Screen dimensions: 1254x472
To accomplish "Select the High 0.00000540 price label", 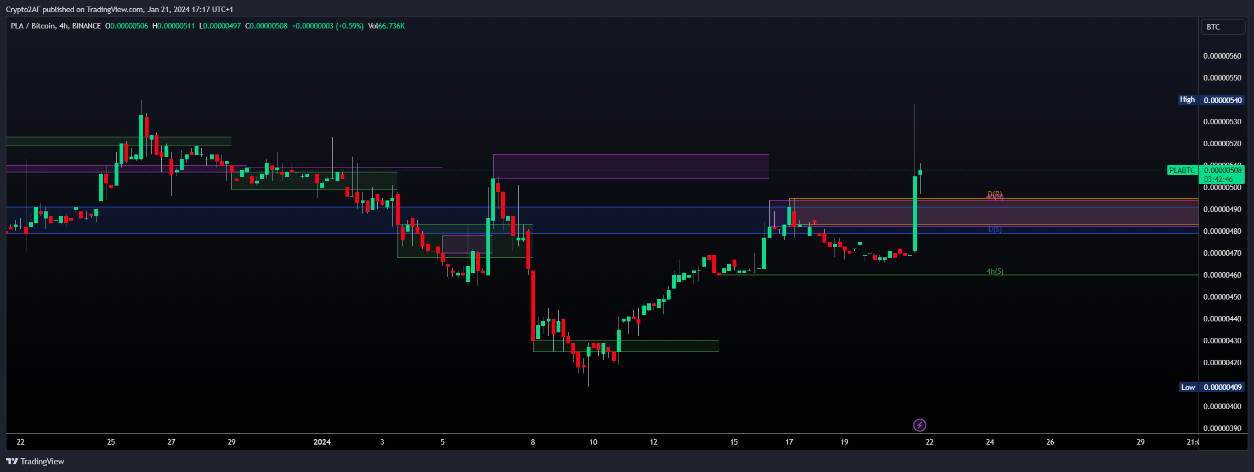I will pos(1211,100).
